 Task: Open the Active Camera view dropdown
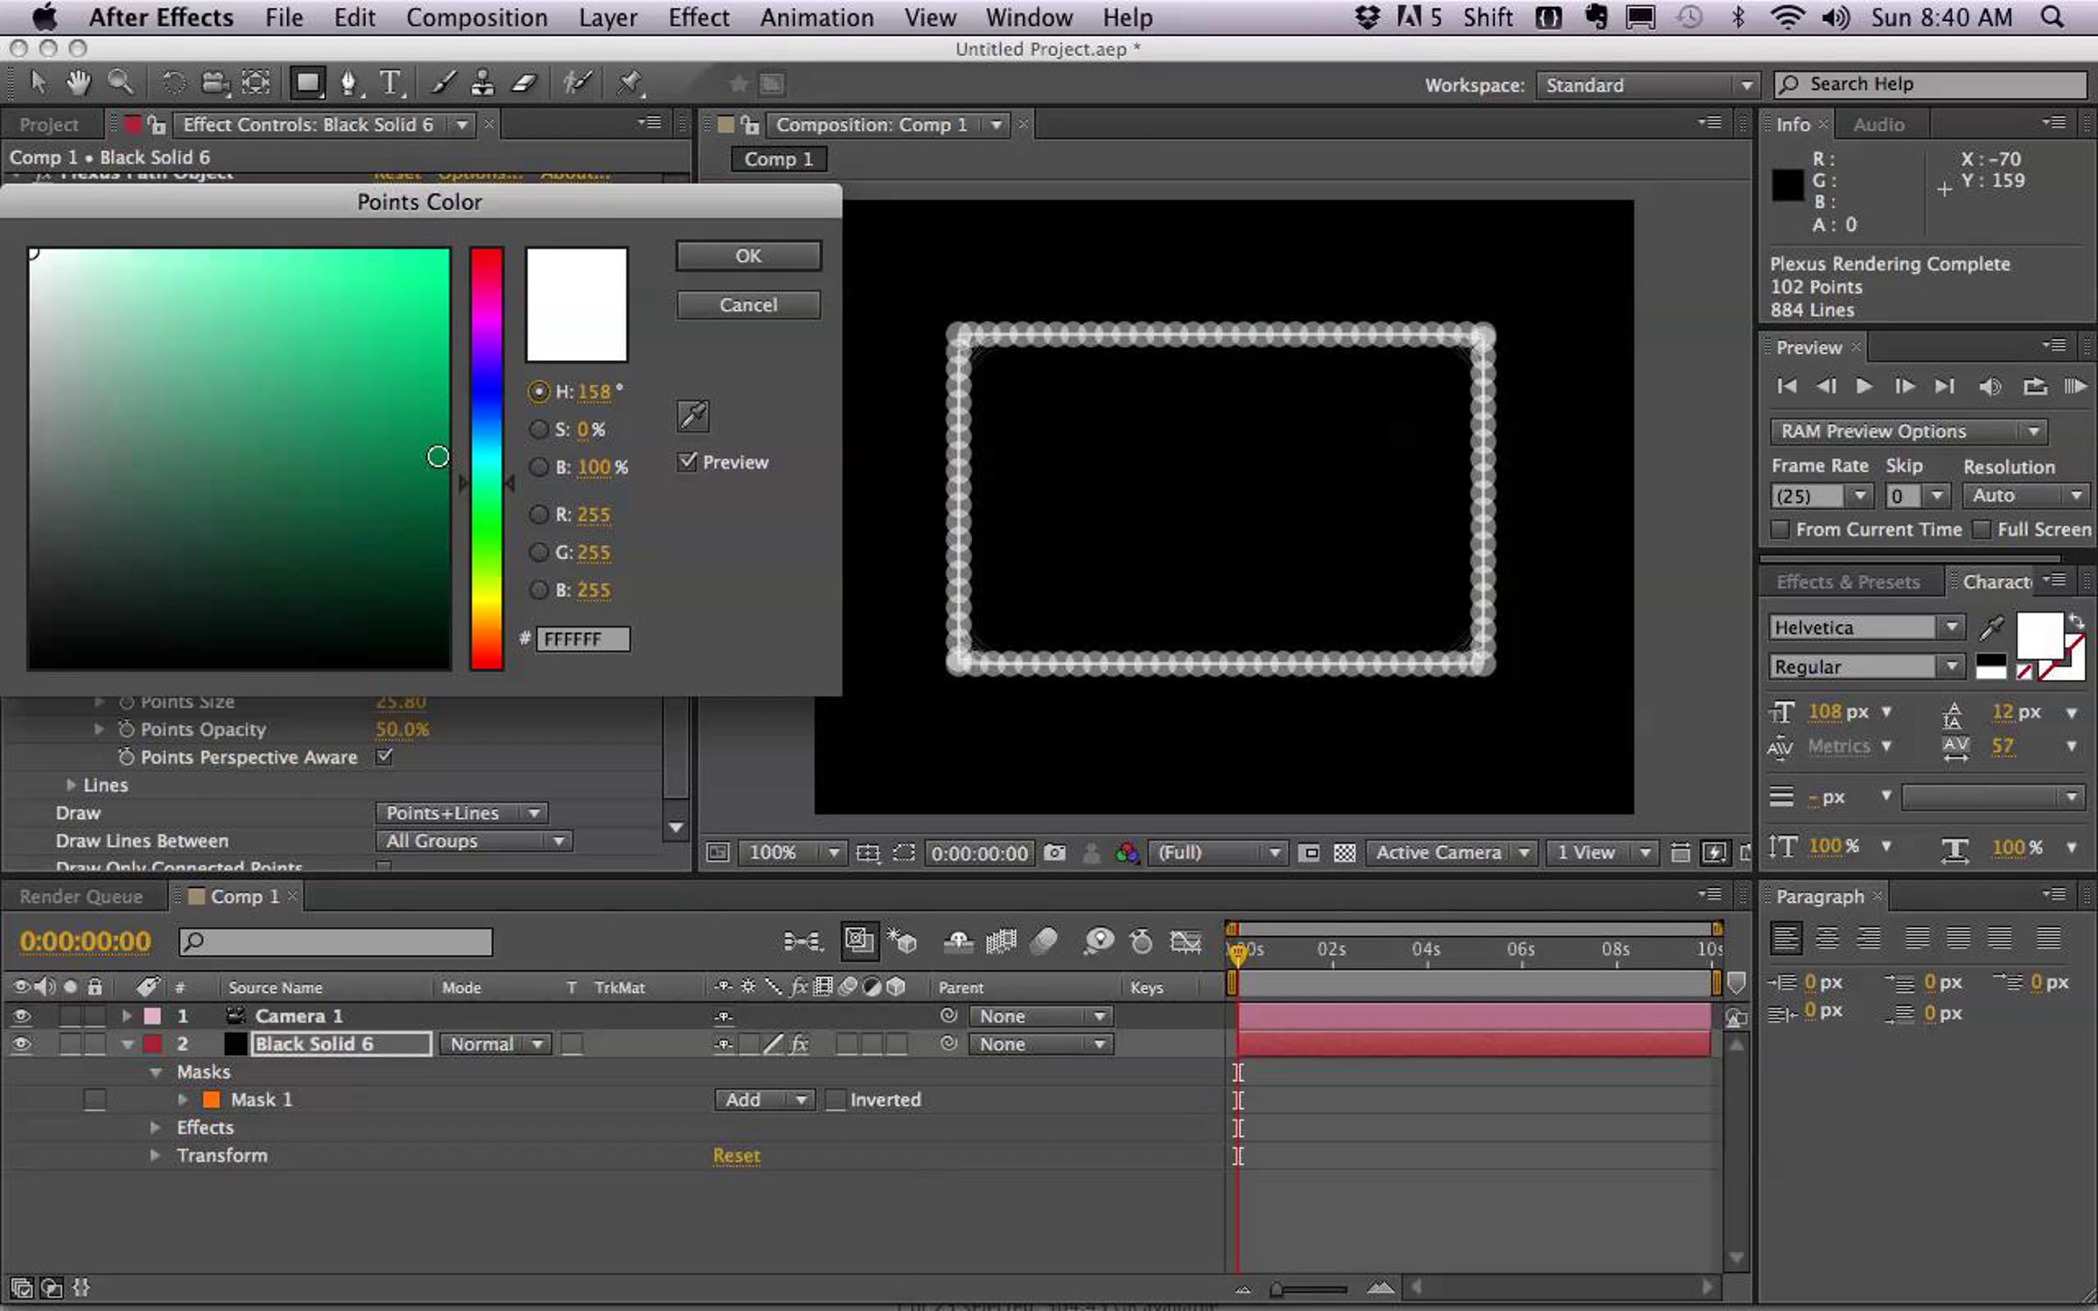click(x=1450, y=852)
